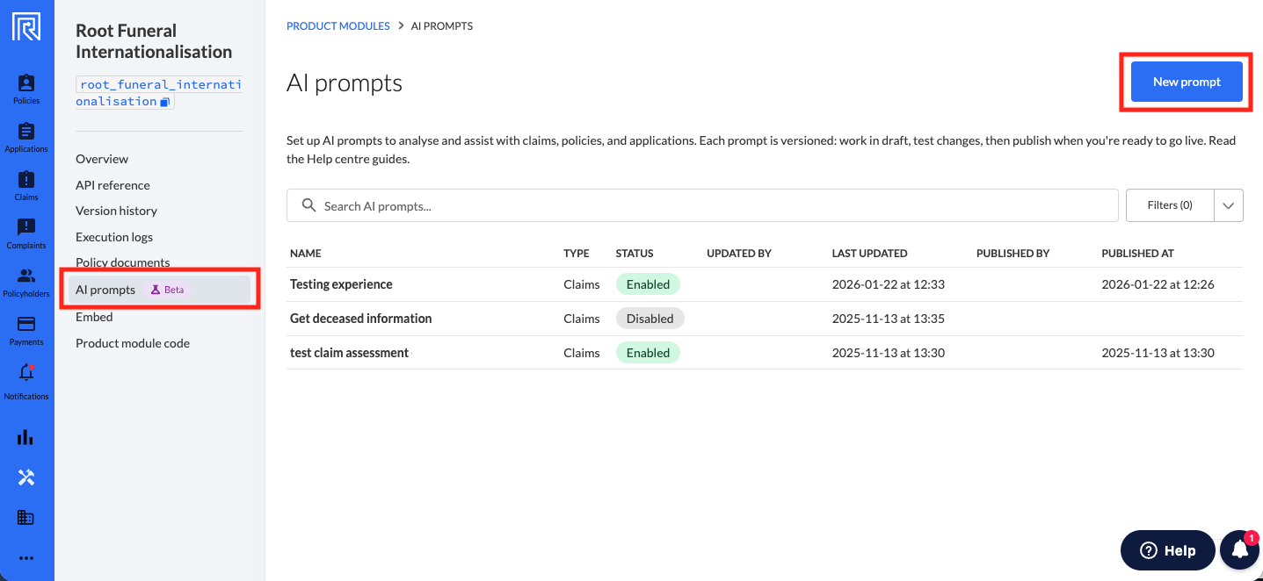Click the NAME column header
This screenshot has height=581, width=1263.
pos(306,253)
